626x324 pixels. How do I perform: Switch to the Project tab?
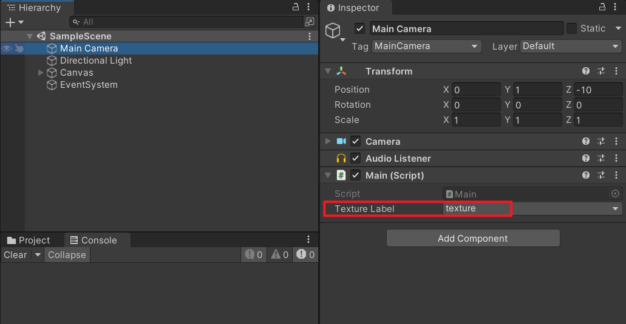29,240
